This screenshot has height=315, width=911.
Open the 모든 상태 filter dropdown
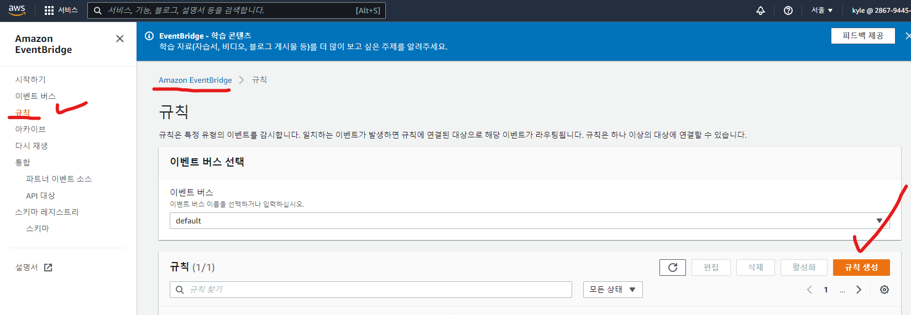(x=612, y=290)
